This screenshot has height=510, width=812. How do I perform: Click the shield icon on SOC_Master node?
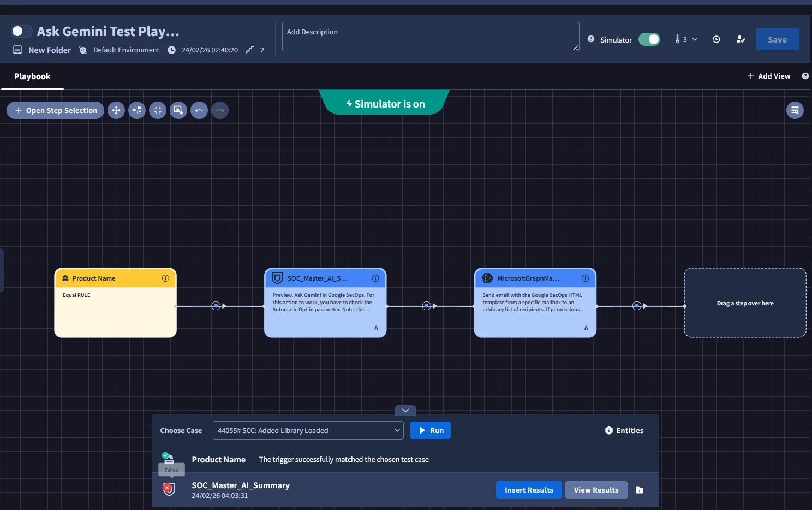[277, 278]
